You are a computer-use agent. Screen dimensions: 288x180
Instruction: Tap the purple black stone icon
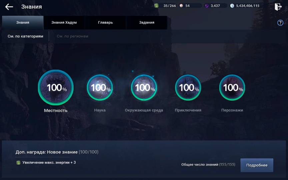(x=207, y=6)
